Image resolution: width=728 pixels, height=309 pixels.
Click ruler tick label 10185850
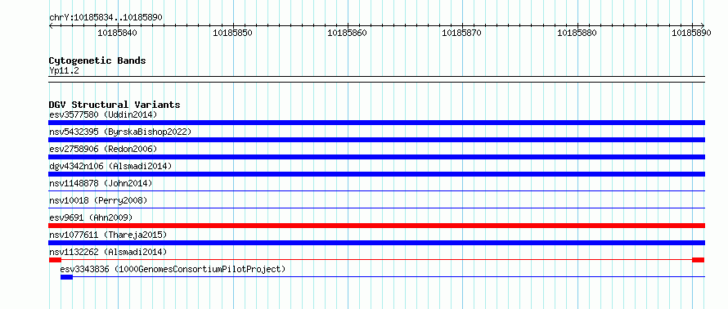click(232, 33)
